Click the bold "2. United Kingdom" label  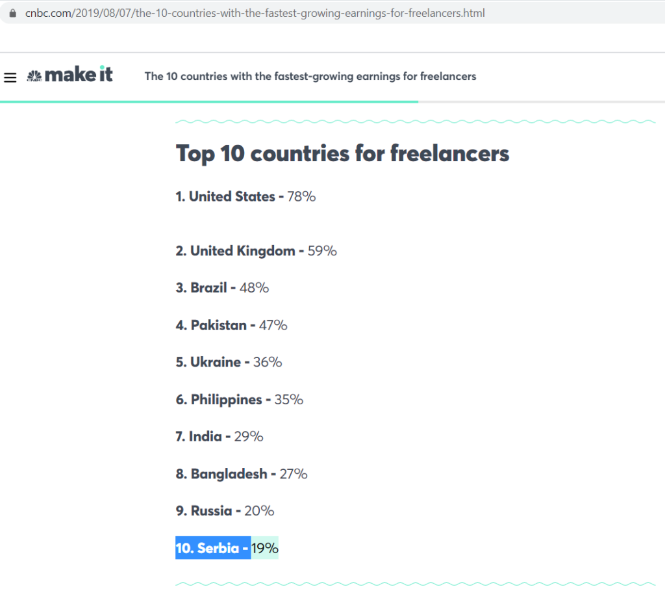click(x=235, y=251)
